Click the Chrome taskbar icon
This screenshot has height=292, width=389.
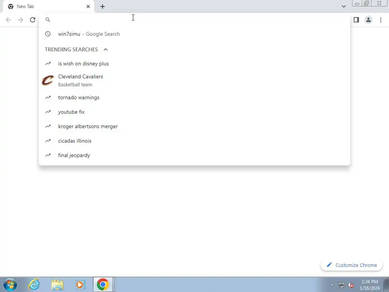coord(103,284)
